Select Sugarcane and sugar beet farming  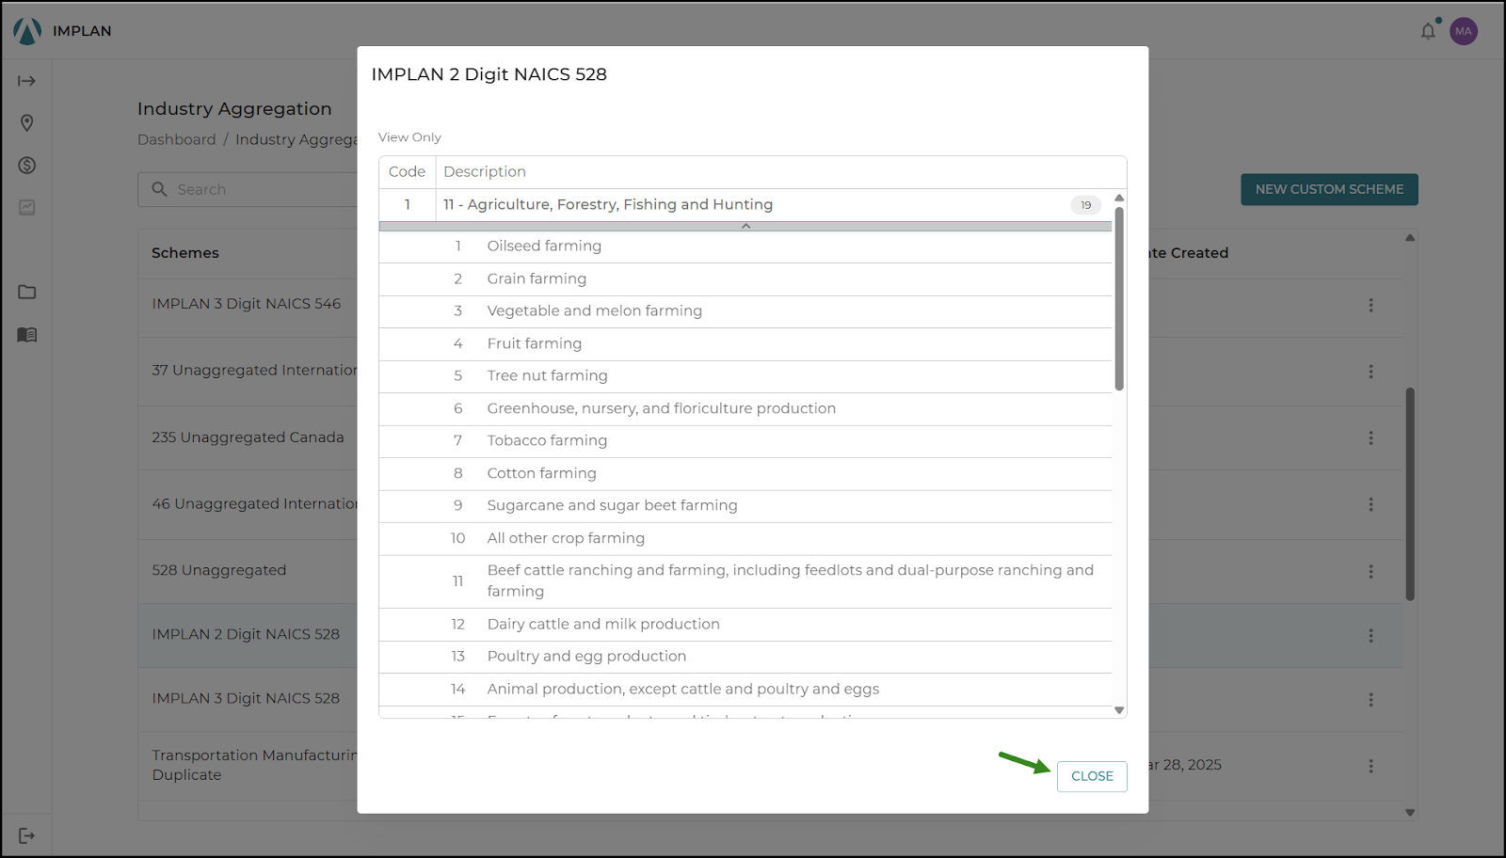click(745, 506)
